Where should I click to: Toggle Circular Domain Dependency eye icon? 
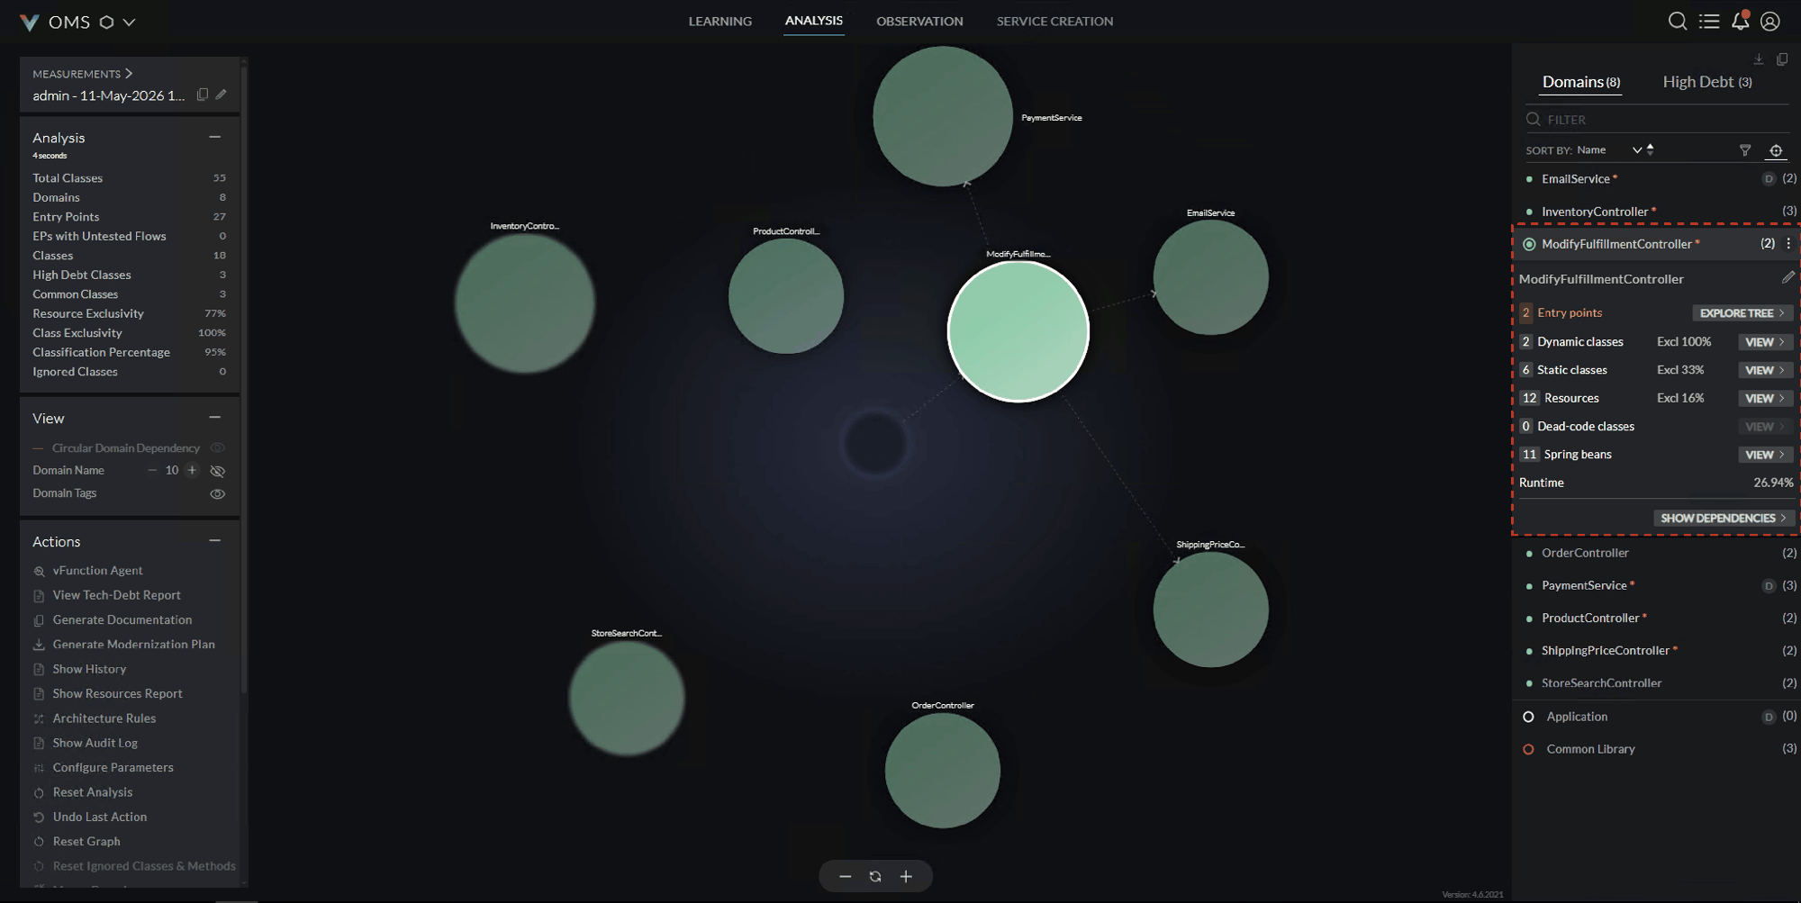[x=217, y=448]
